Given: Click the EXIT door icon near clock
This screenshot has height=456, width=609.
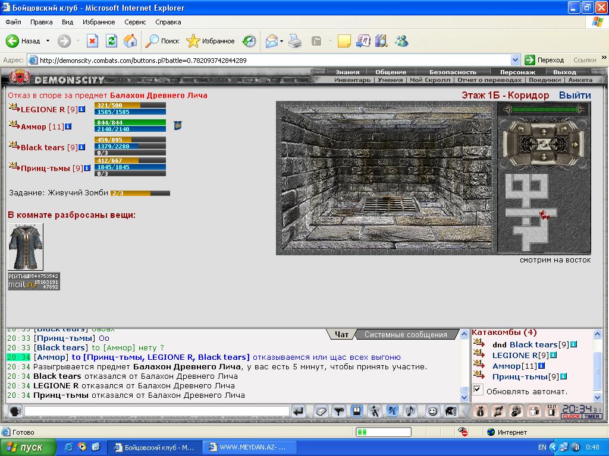Looking at the screenshot, I should (551, 411).
